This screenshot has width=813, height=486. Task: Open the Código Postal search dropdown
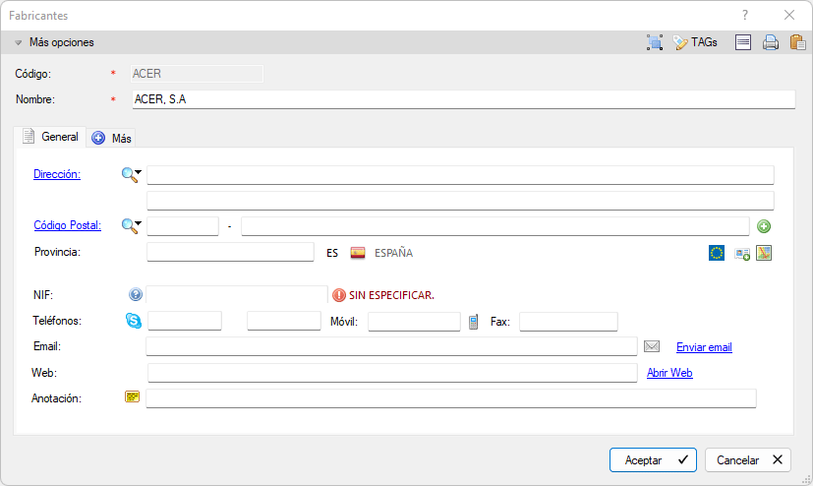(x=140, y=224)
